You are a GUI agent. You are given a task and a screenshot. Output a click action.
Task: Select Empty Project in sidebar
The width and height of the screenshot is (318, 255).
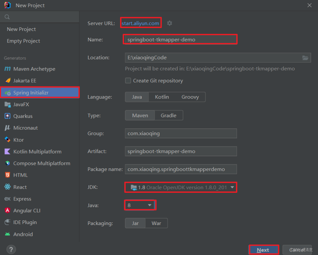pyautogui.click(x=23, y=41)
